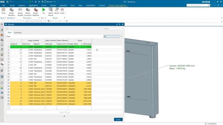Open the Surface ribbon tab
Viewport: 223px width, 125px height.
(102, 5)
